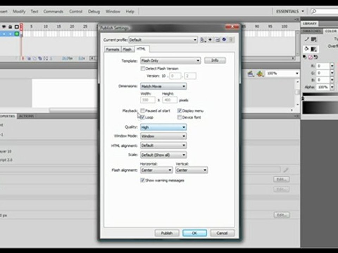The image size is (338, 253).
Task: Open the HTML alignment dropdown
Action: [x=163, y=145]
